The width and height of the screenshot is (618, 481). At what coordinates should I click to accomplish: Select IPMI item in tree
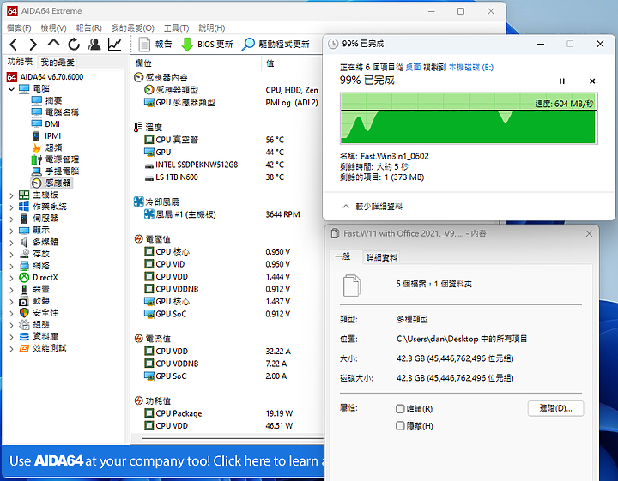(x=46, y=135)
